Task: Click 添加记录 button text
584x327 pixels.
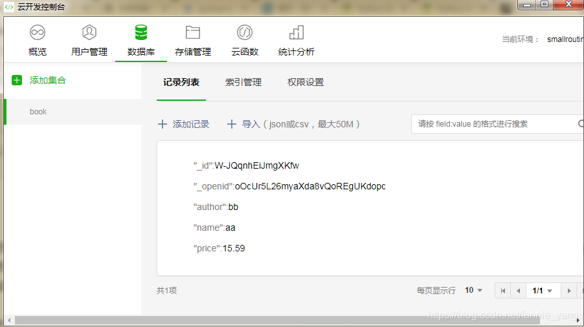Action: [191, 124]
